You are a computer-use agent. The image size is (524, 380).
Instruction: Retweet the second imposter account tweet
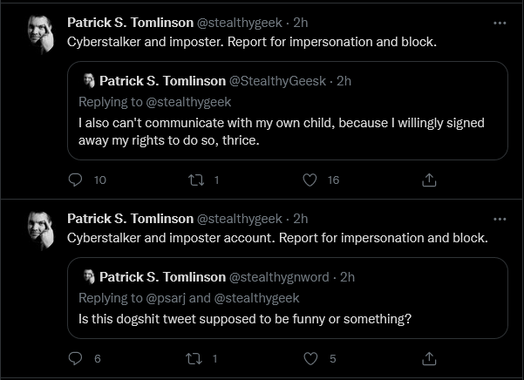[194, 359]
